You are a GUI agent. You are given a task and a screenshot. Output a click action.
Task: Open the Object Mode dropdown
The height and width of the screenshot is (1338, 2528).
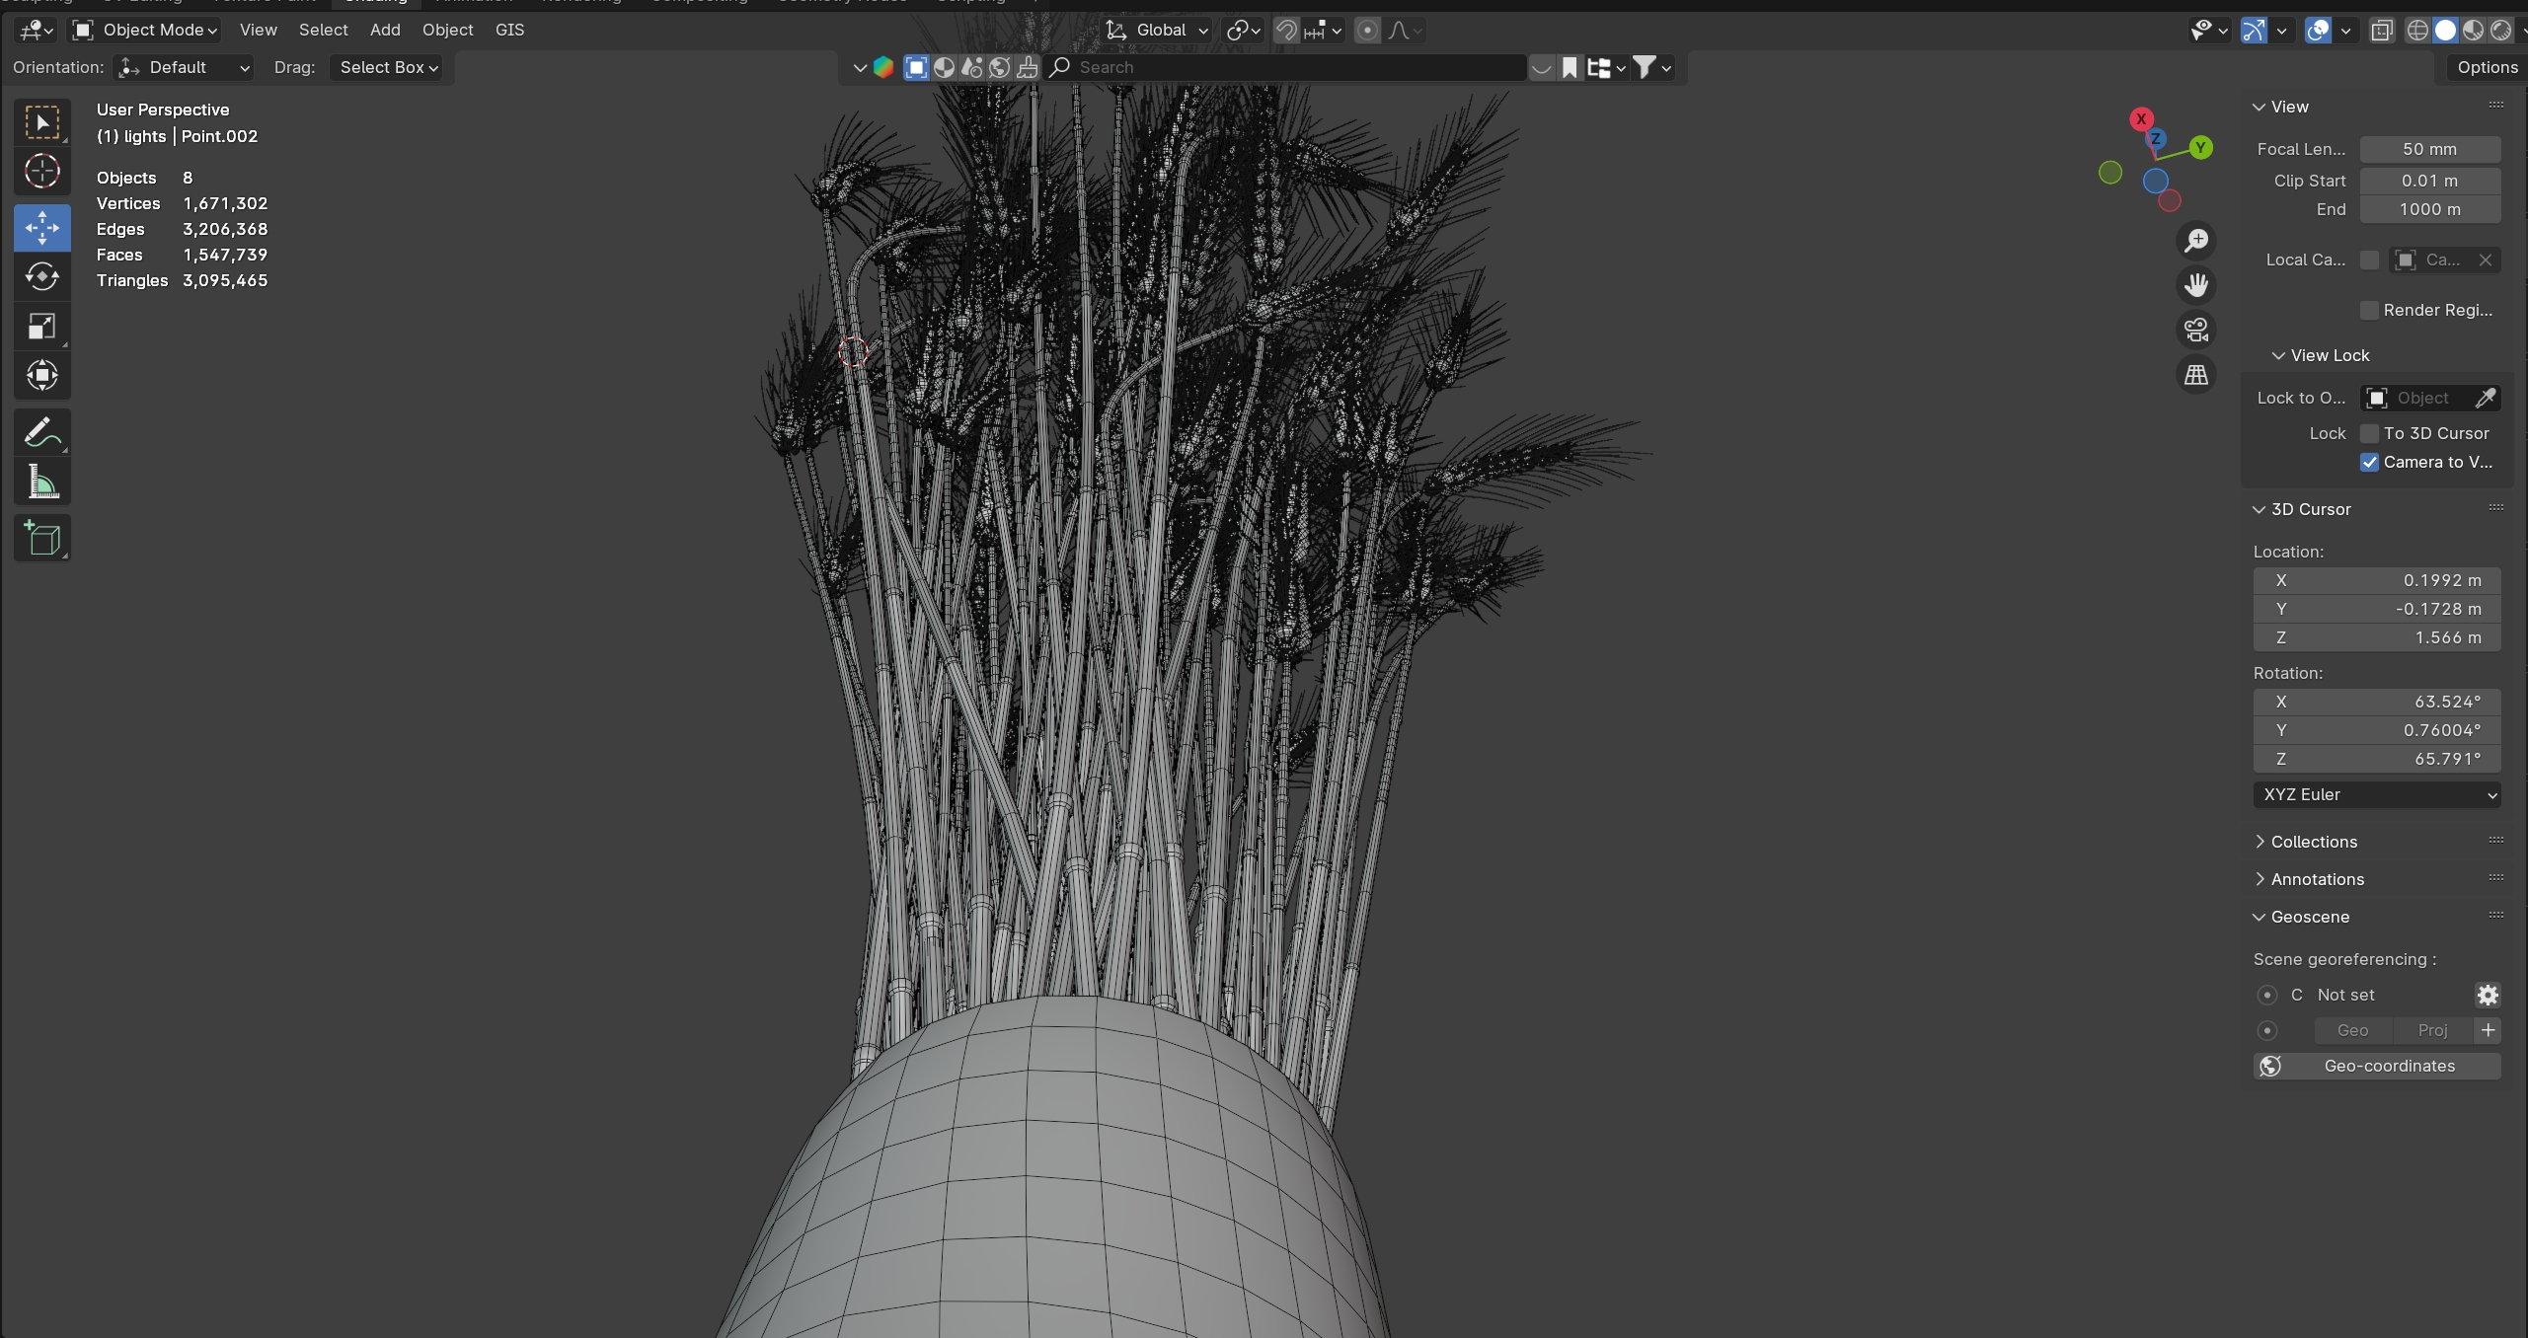click(145, 31)
